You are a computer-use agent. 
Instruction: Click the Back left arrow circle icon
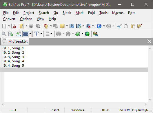[59, 34]
